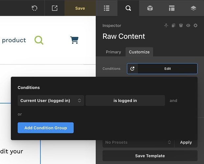This screenshot has width=204, height=164.
Task: Select the Customize tab
Action: [x=139, y=52]
